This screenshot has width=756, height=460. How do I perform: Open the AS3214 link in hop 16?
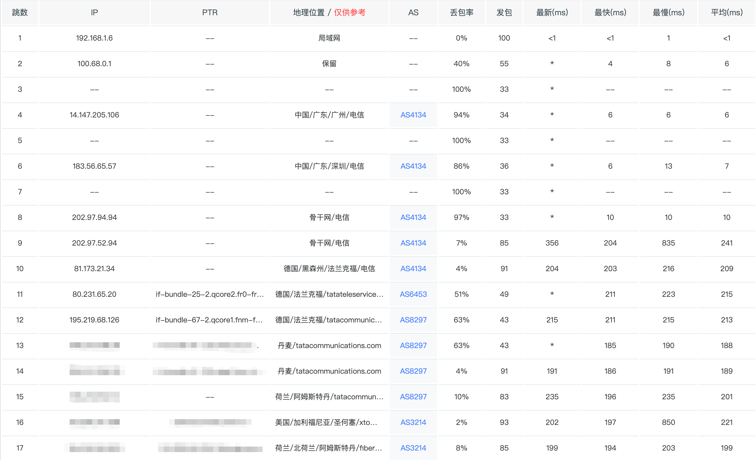413,422
